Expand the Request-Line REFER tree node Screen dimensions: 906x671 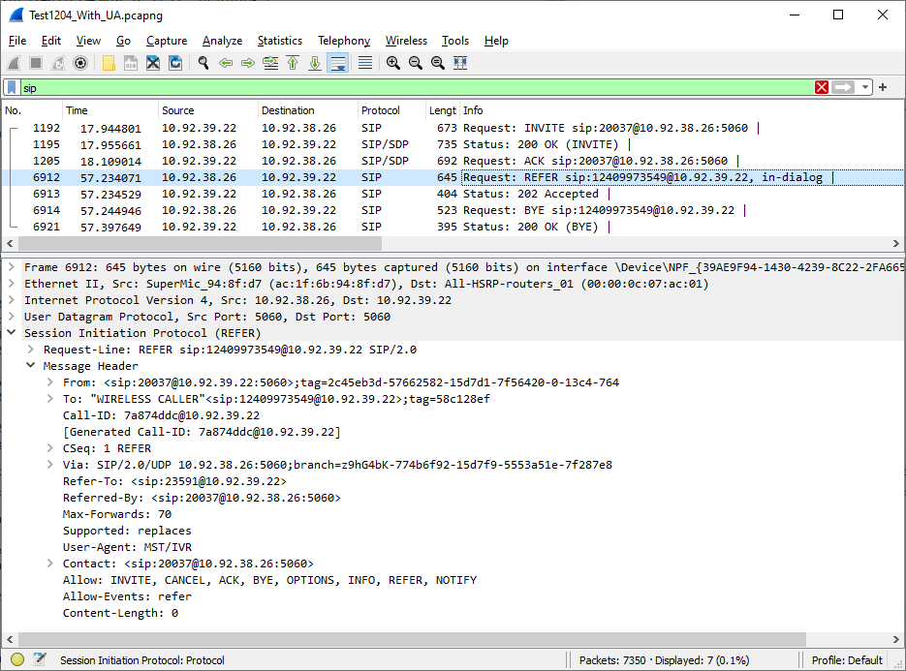click(31, 350)
